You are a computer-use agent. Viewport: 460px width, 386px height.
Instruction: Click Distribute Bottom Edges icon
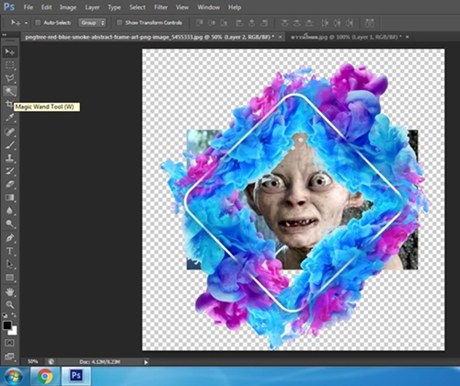pyautogui.click(x=309, y=23)
